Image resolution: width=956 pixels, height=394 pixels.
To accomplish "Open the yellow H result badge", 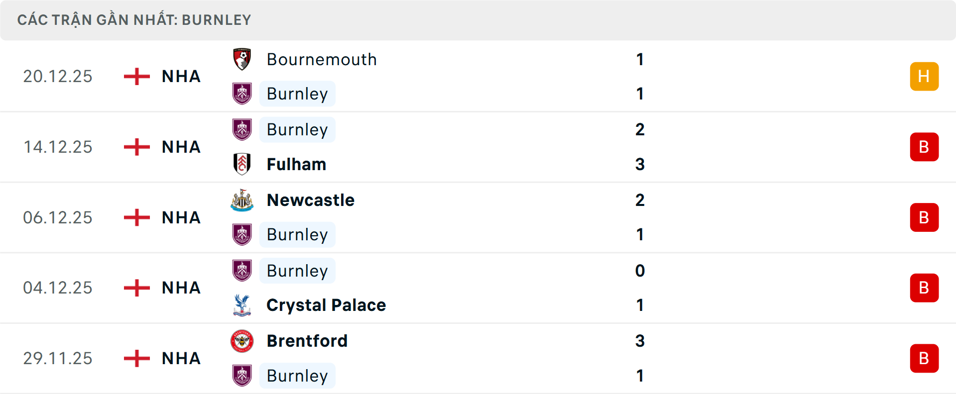I will [924, 76].
